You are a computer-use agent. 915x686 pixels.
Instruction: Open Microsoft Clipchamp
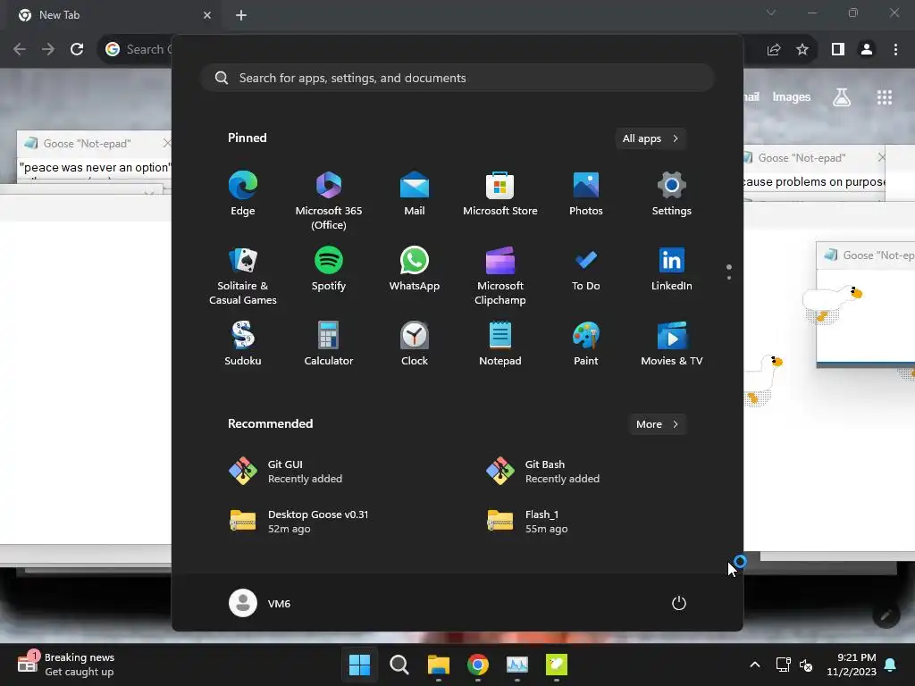pyautogui.click(x=500, y=276)
